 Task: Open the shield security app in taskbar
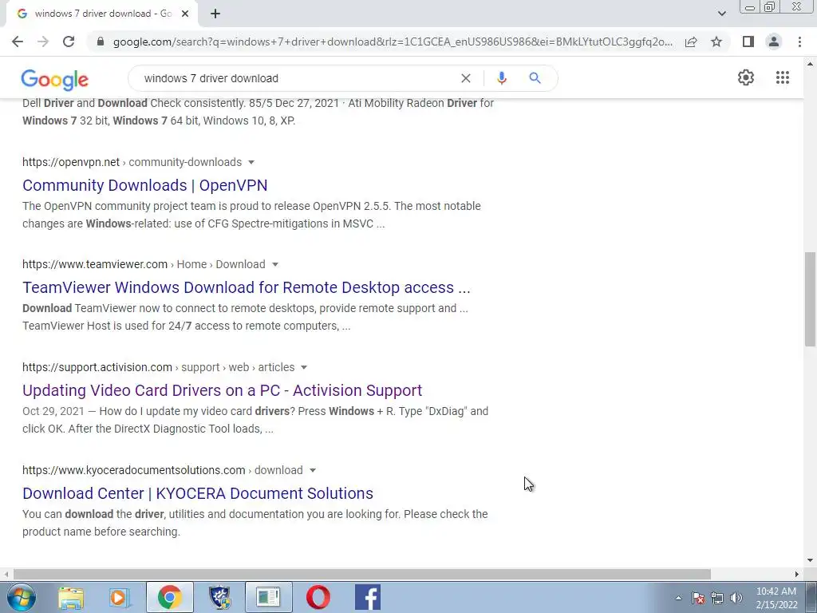coord(219,597)
